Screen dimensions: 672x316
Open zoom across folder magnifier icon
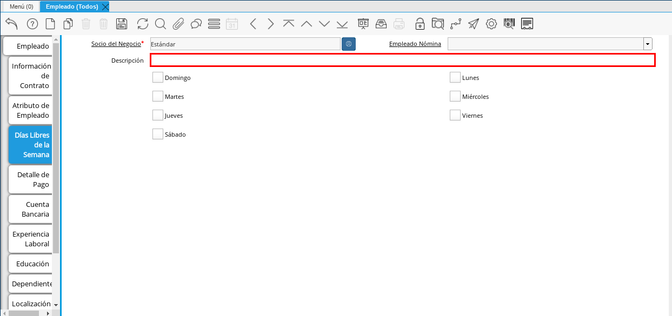(x=438, y=24)
